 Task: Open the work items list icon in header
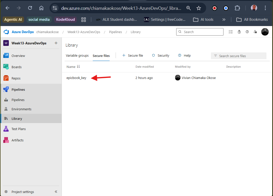click(231, 32)
